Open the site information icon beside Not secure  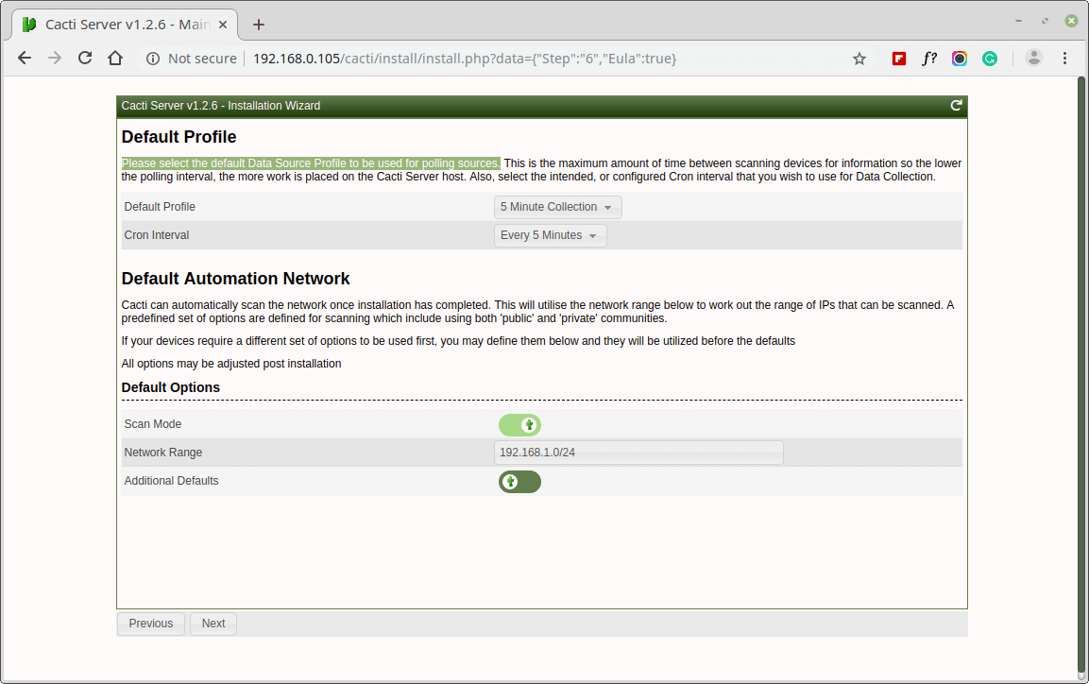pos(153,59)
